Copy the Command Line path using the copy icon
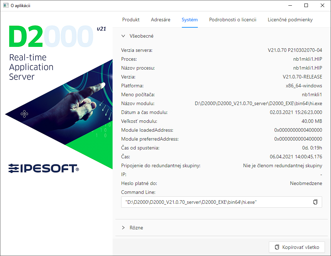 [x=315, y=202]
